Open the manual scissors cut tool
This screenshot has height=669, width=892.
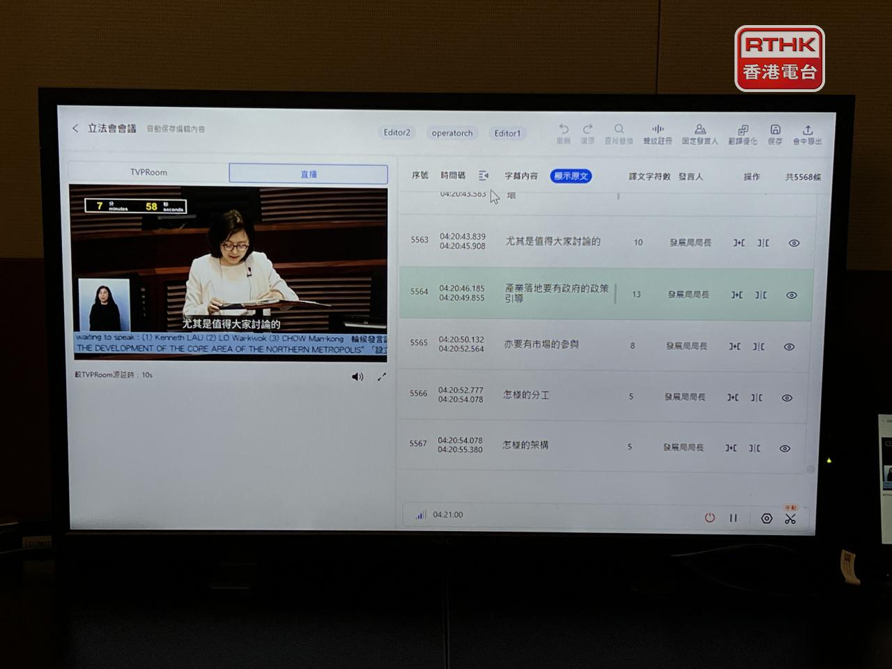[790, 518]
